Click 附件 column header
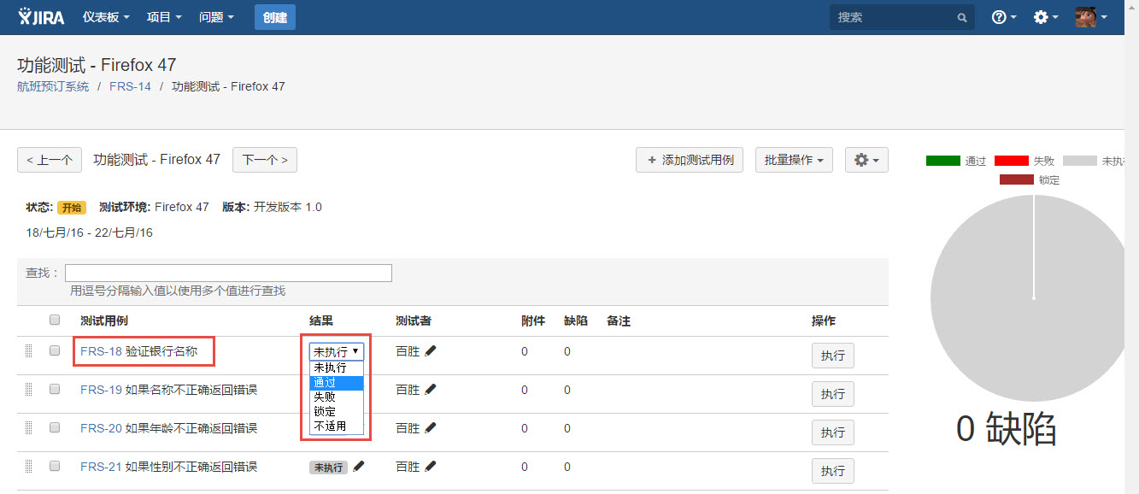This screenshot has height=494, width=1139. click(x=533, y=321)
